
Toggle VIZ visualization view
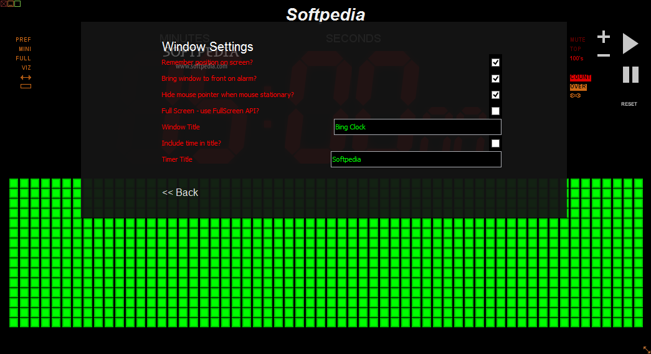click(26, 68)
